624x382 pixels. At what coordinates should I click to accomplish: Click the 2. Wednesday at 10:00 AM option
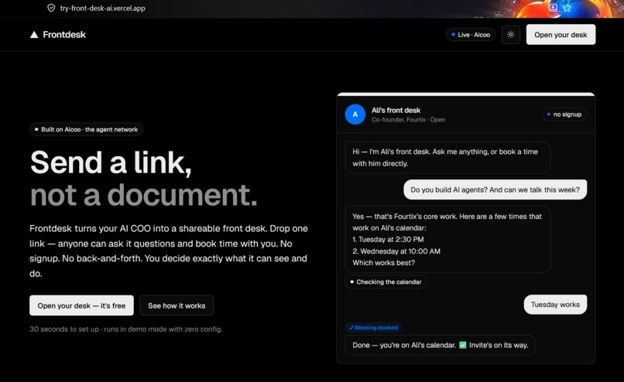(396, 251)
